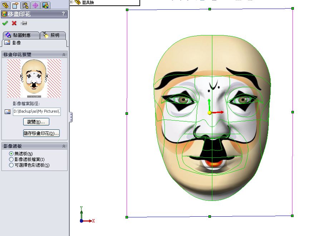
Task: Click the decal preview thumbnail
Action: pos(34,78)
